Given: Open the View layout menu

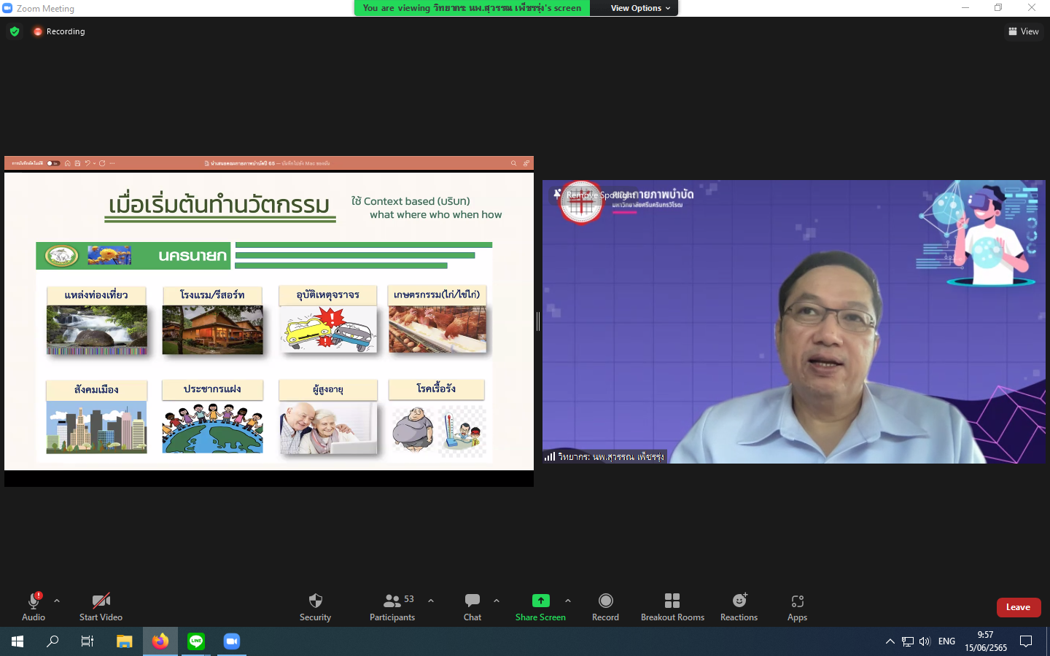Looking at the screenshot, I should coord(1024,31).
